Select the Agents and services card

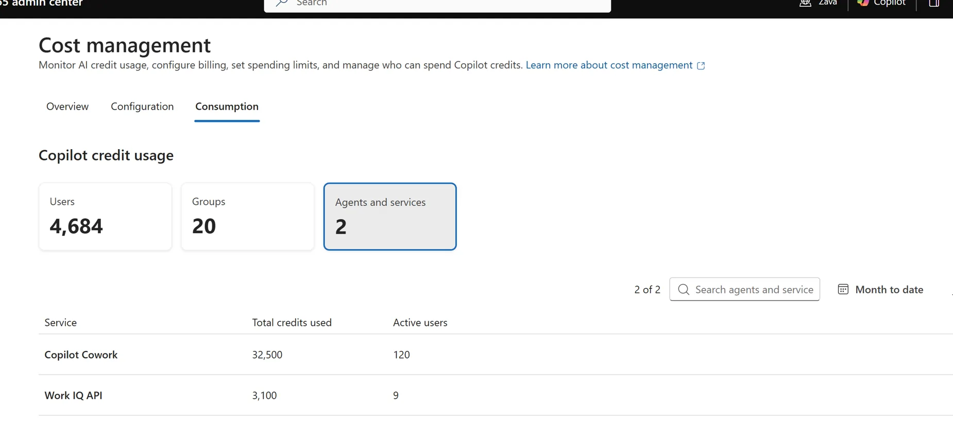pos(390,217)
